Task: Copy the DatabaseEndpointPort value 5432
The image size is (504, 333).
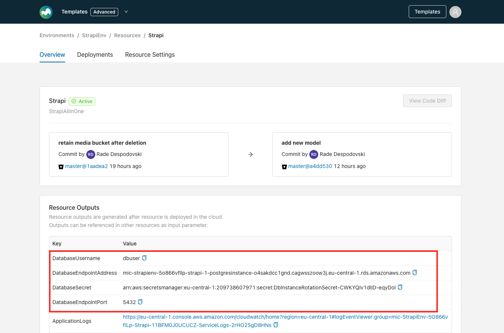Action: pos(140,302)
